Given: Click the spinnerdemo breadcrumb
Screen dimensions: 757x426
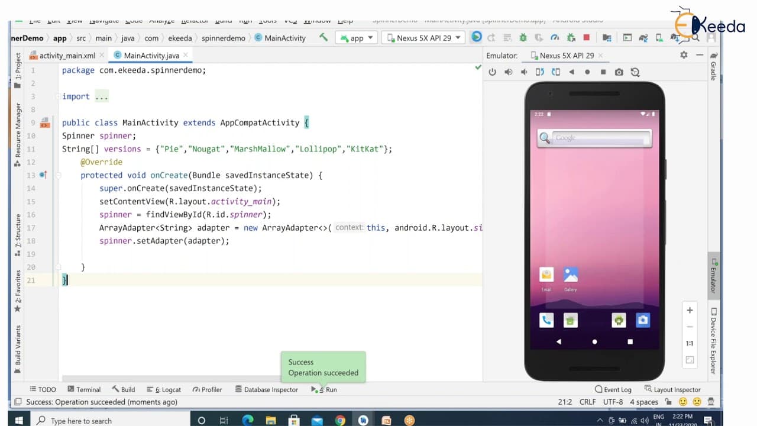Looking at the screenshot, I should tap(223, 38).
